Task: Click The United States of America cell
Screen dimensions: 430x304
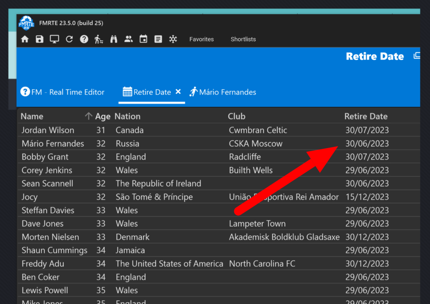Action: [x=169, y=264]
